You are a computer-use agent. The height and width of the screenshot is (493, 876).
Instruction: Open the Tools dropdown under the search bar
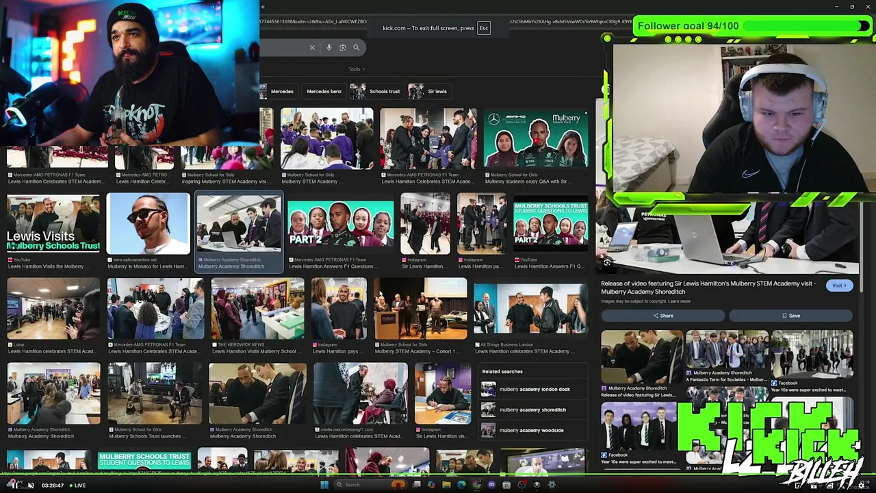point(356,69)
